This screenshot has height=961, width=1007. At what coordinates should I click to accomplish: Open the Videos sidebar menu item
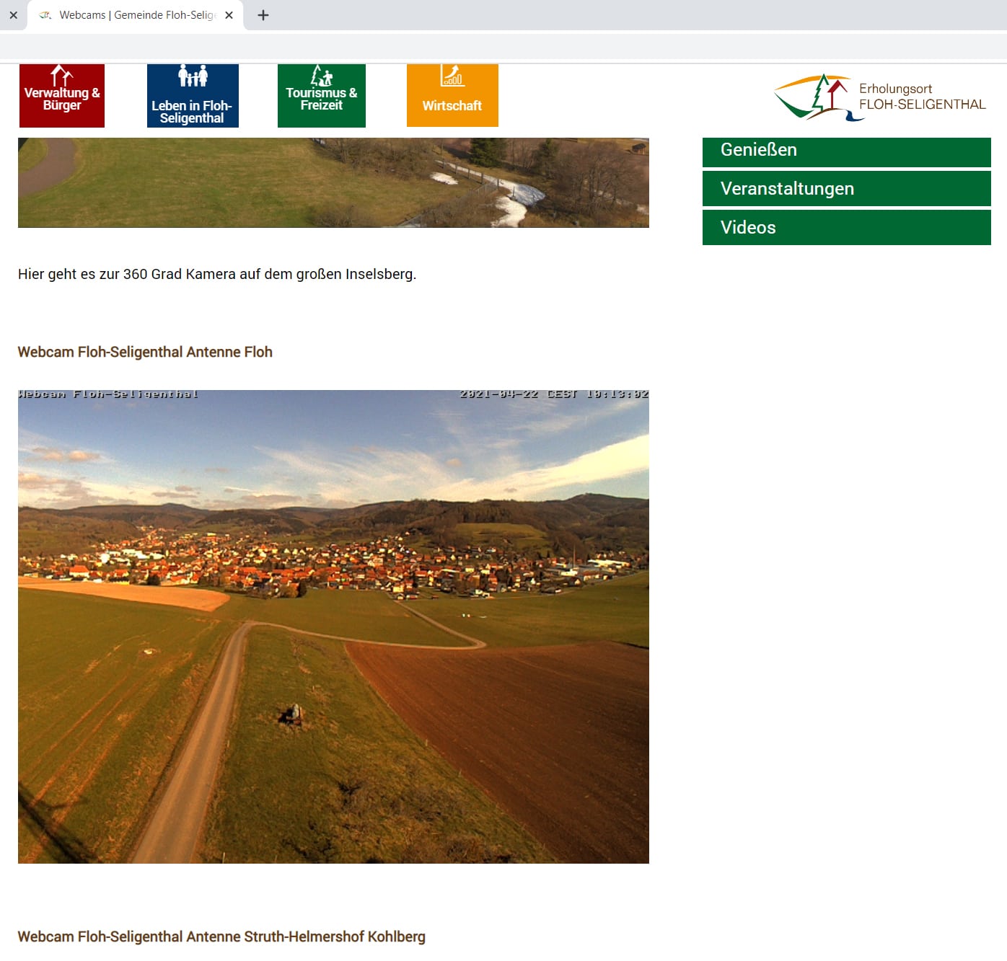(847, 227)
